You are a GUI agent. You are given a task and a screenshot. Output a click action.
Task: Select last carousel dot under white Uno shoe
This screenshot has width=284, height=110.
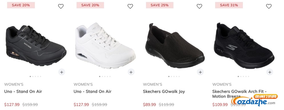coord(110,76)
